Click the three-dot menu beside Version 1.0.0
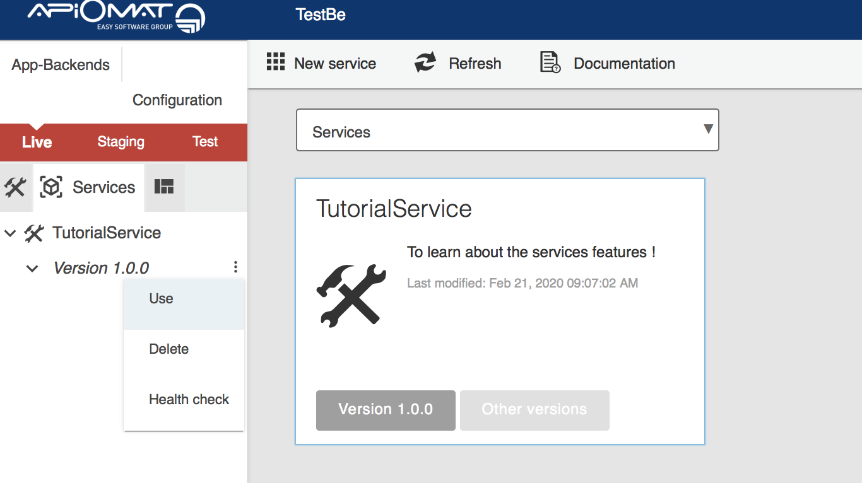862x483 pixels. click(235, 267)
